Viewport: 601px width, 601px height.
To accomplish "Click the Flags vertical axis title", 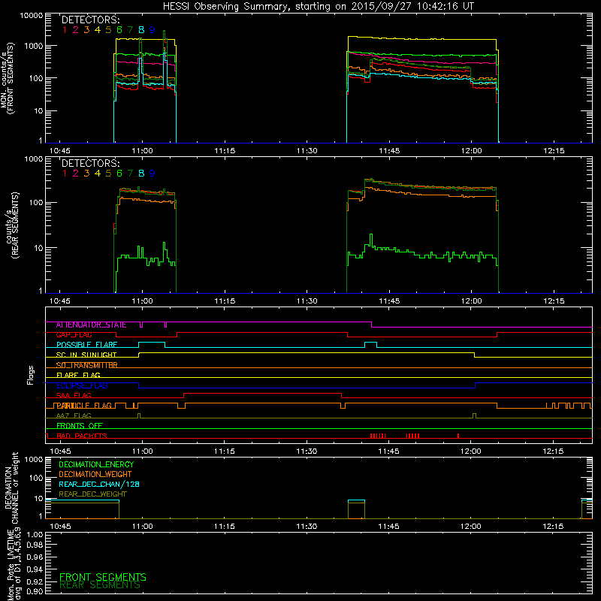I will click(x=31, y=375).
